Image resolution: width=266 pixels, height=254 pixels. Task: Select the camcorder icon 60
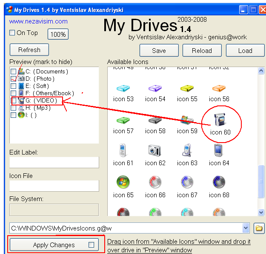pyautogui.click(x=220, y=120)
